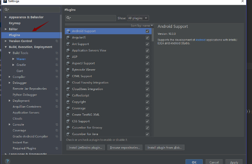Click the ASP plugin icon

tap(68, 57)
